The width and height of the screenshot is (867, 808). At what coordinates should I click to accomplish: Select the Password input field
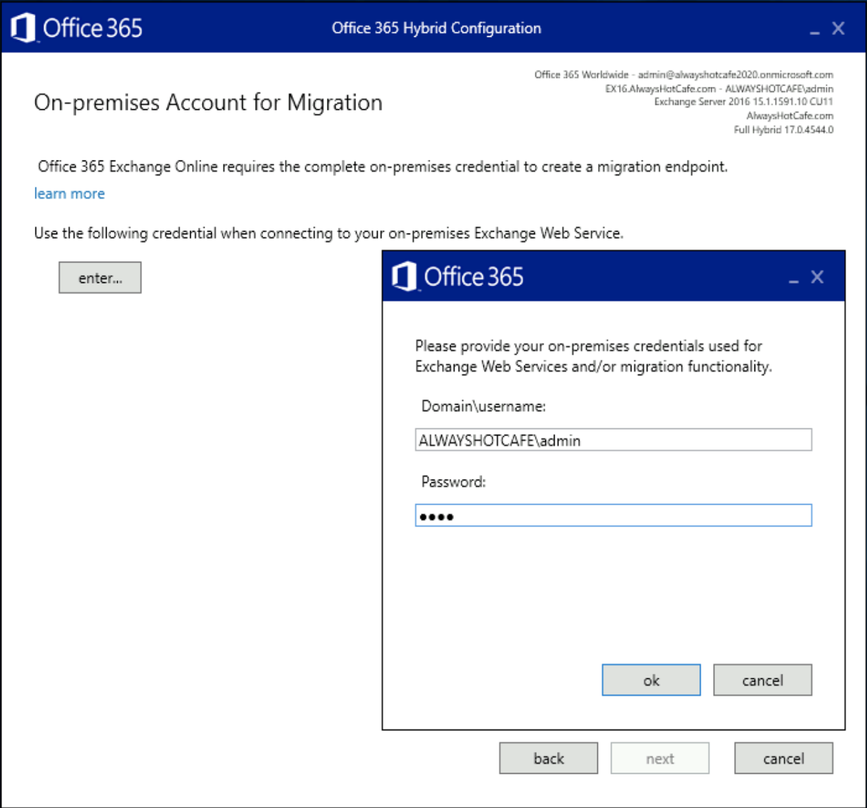[x=613, y=516]
